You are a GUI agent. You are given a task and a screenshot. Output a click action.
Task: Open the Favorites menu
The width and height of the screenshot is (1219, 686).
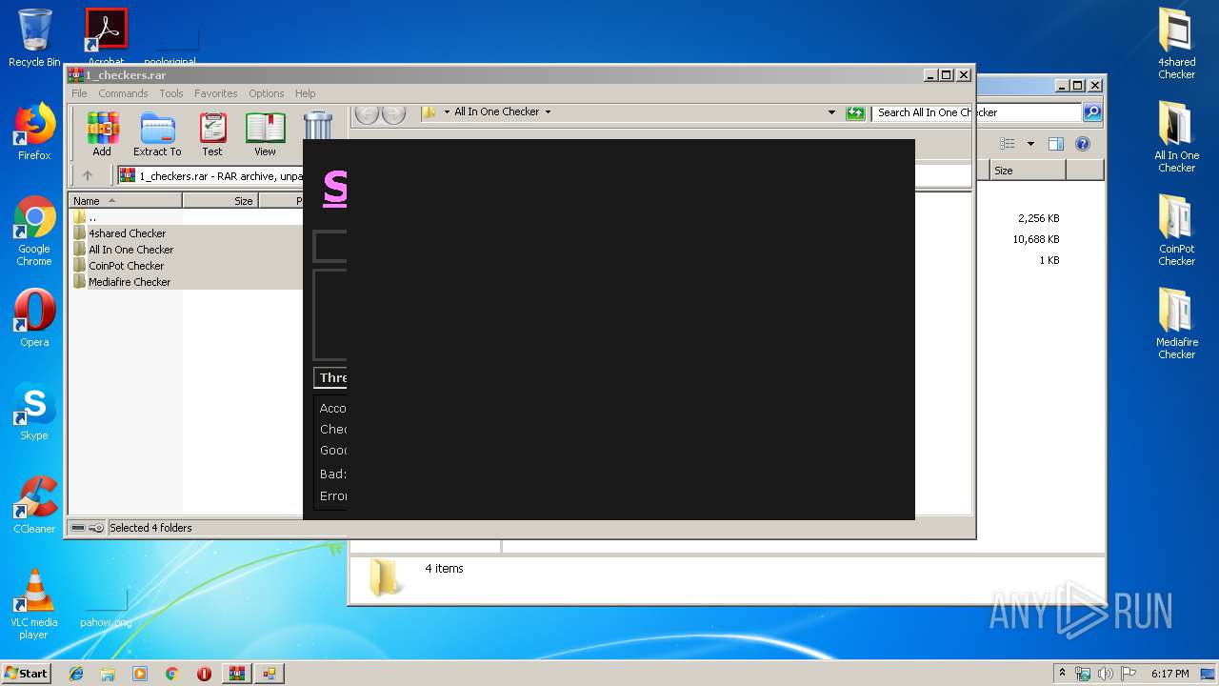(216, 93)
